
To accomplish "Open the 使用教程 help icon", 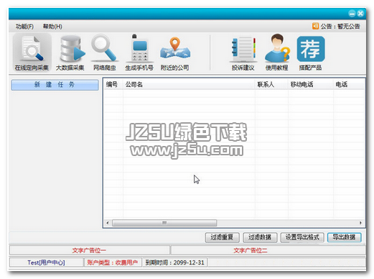I will click(x=277, y=52).
